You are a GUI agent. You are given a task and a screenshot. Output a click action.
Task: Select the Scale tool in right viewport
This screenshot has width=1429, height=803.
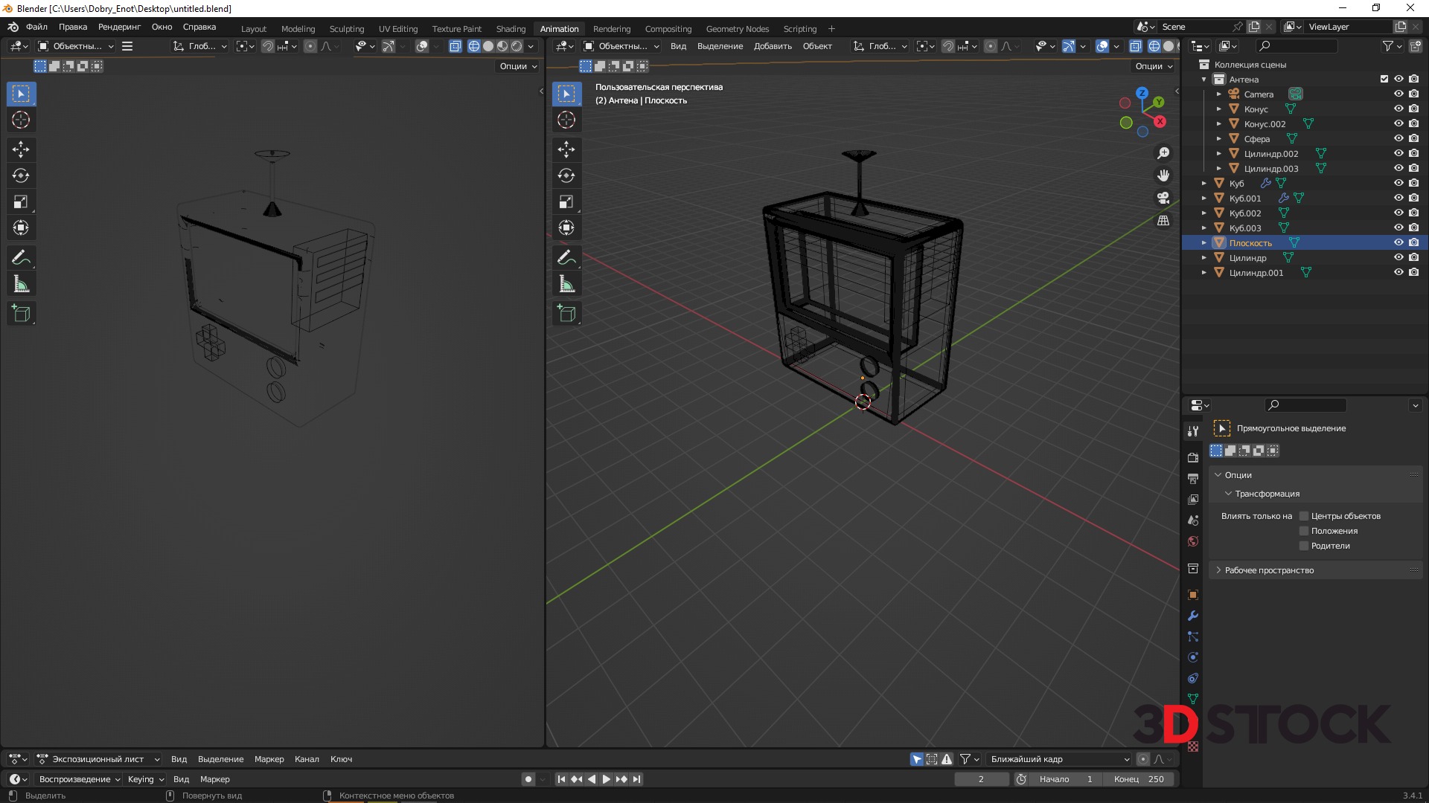coord(566,202)
